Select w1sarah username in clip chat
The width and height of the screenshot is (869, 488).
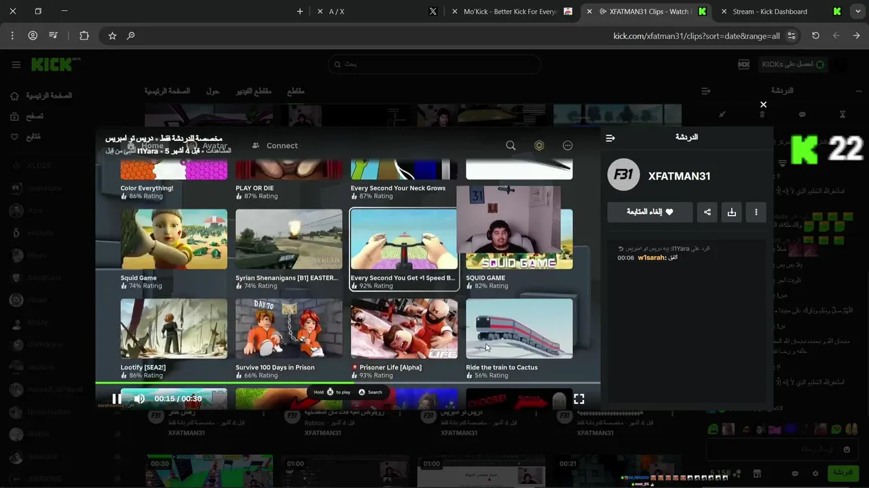[652, 258]
